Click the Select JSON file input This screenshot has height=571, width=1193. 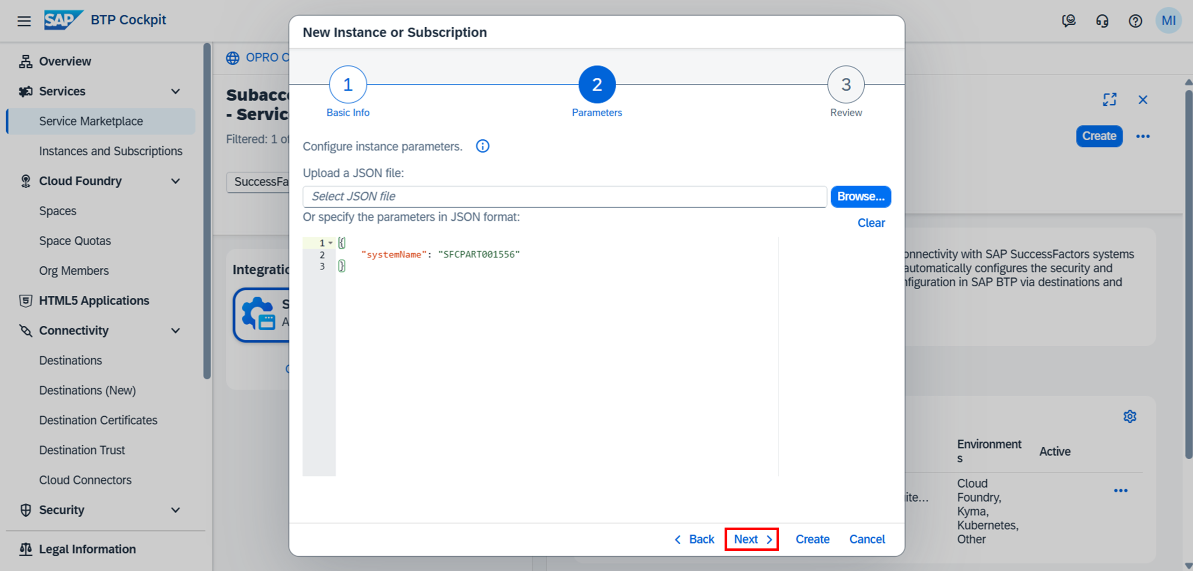(564, 196)
